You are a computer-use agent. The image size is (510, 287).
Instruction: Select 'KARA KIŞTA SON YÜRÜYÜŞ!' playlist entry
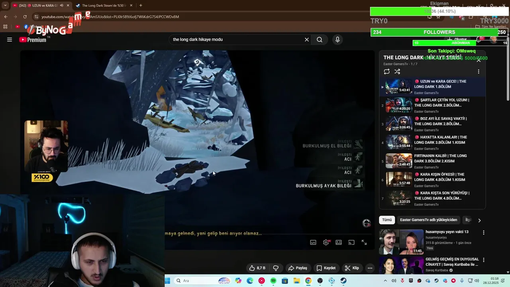tap(432, 199)
